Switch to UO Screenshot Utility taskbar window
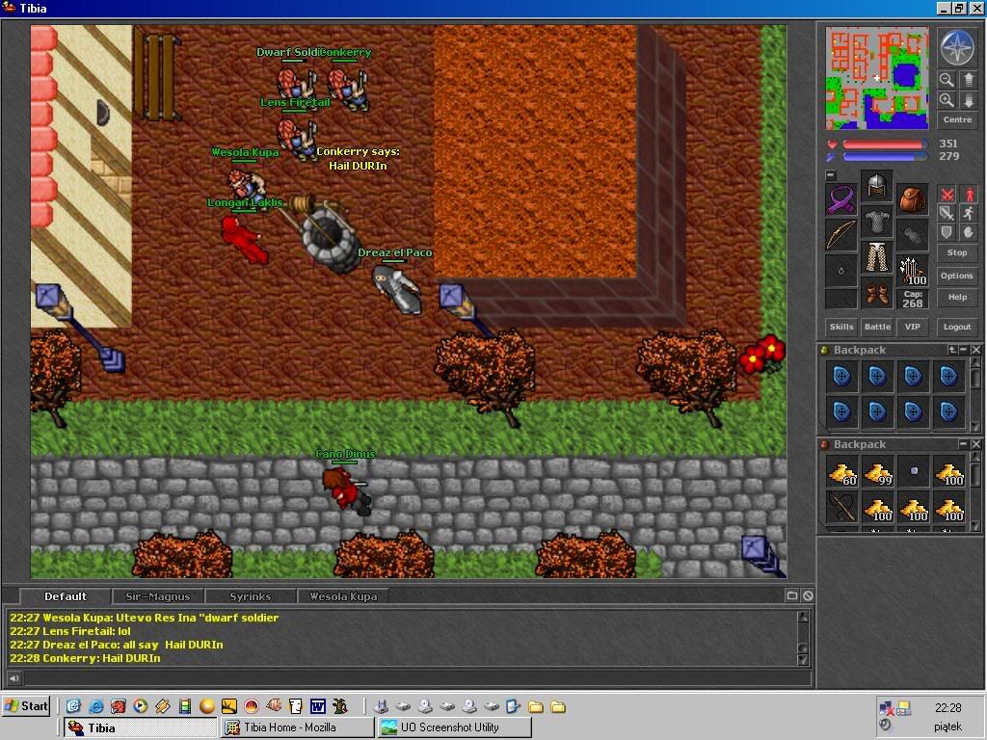 click(455, 727)
